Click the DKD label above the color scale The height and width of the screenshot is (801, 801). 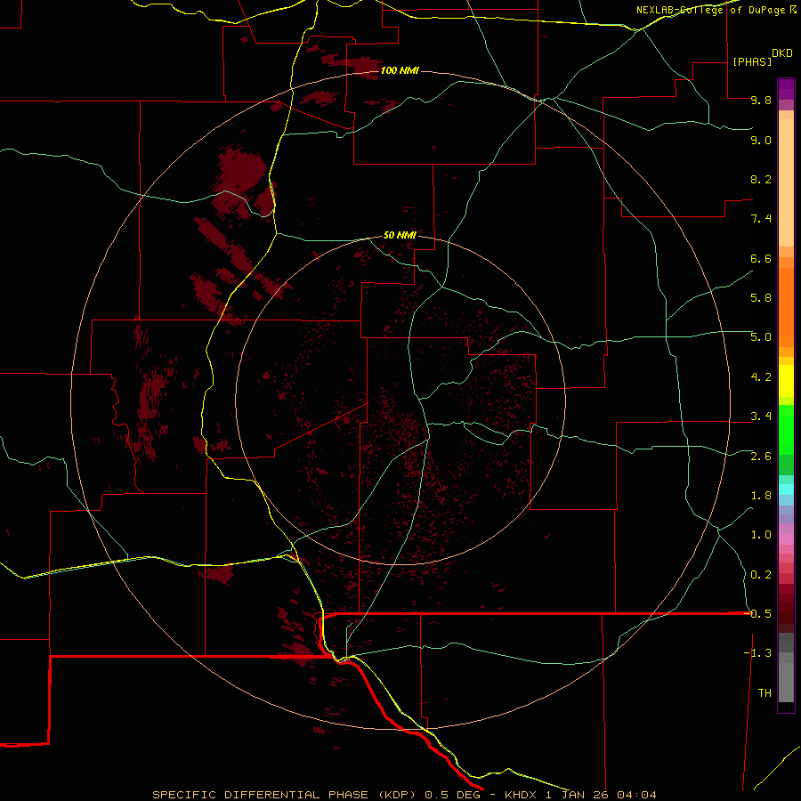tap(782, 53)
